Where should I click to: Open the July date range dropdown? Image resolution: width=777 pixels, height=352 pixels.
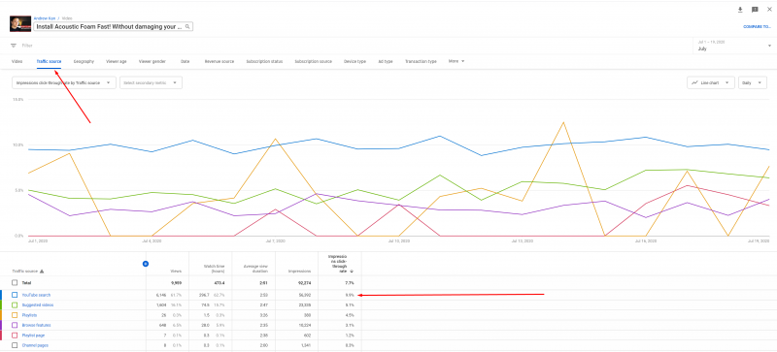coord(734,46)
